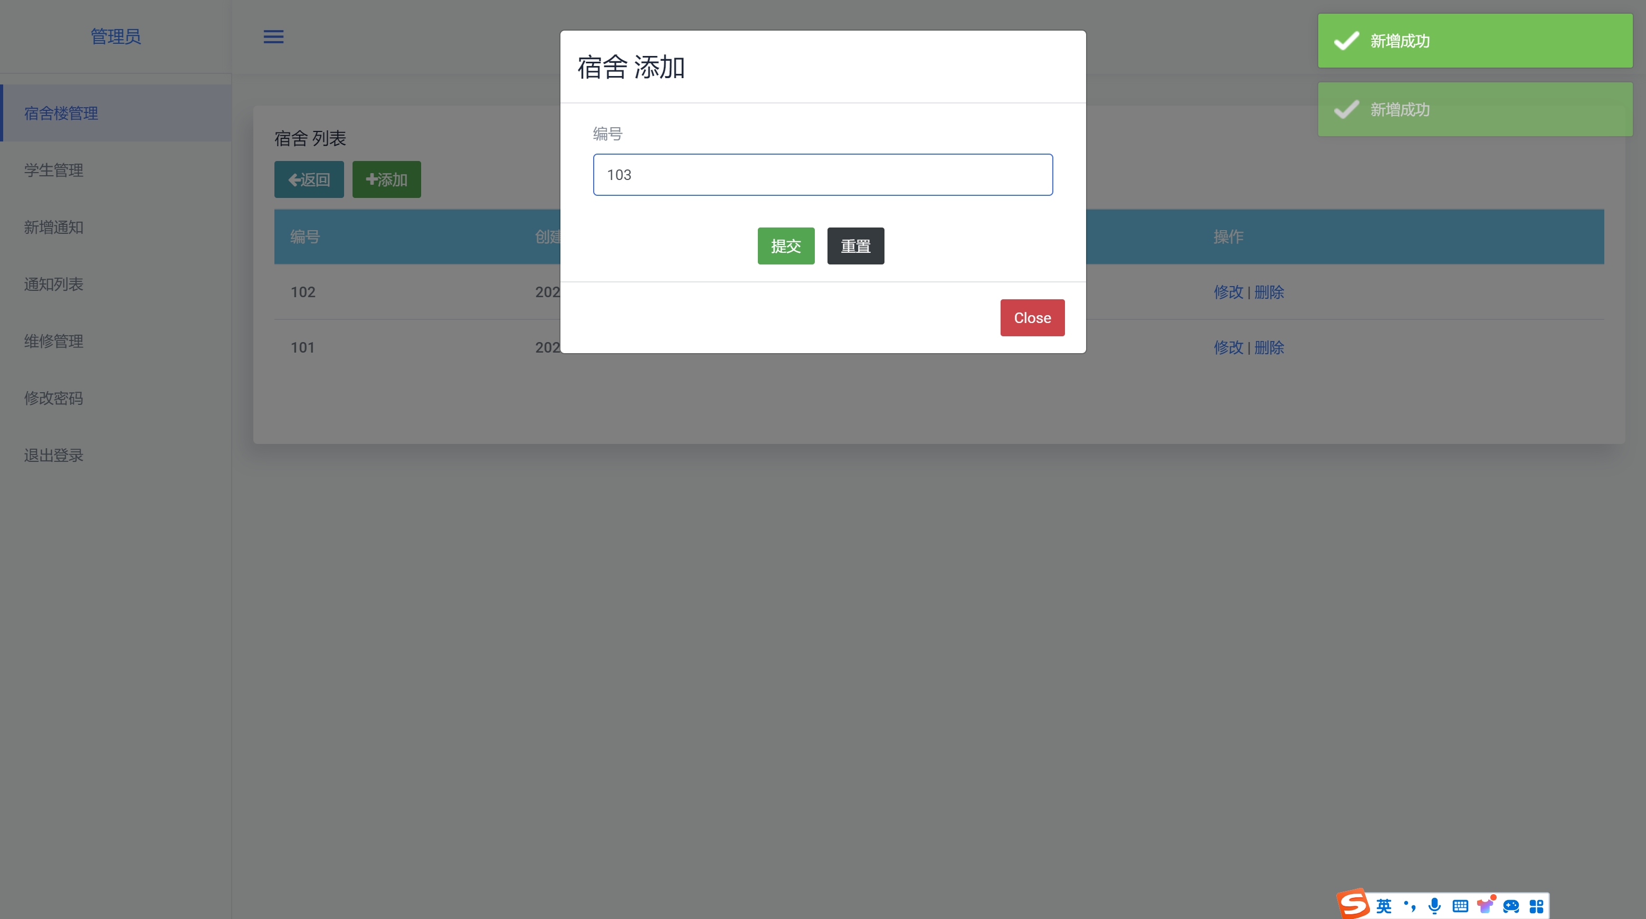Toggle Sogou punctuation mode icon
The image size is (1646, 919).
pyautogui.click(x=1410, y=906)
